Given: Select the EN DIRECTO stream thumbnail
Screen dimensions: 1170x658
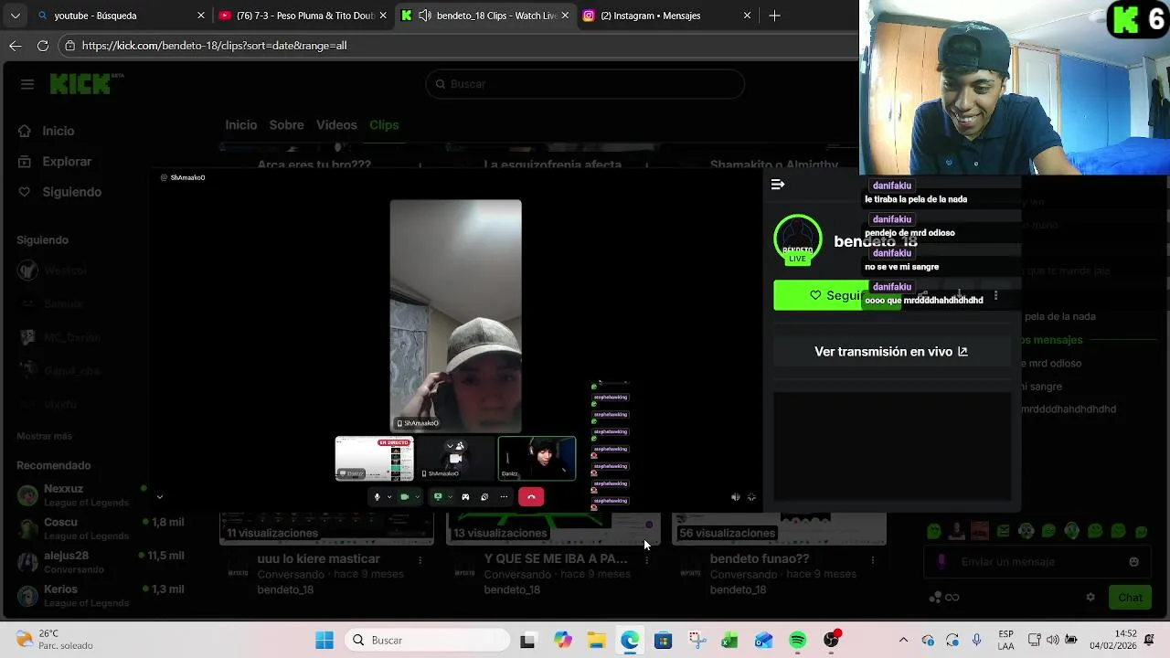Looking at the screenshot, I should pyautogui.click(x=374, y=459).
